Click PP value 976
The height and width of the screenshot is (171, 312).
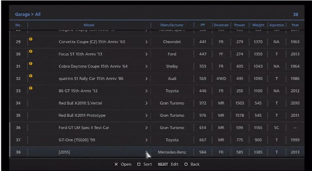tap(202, 116)
